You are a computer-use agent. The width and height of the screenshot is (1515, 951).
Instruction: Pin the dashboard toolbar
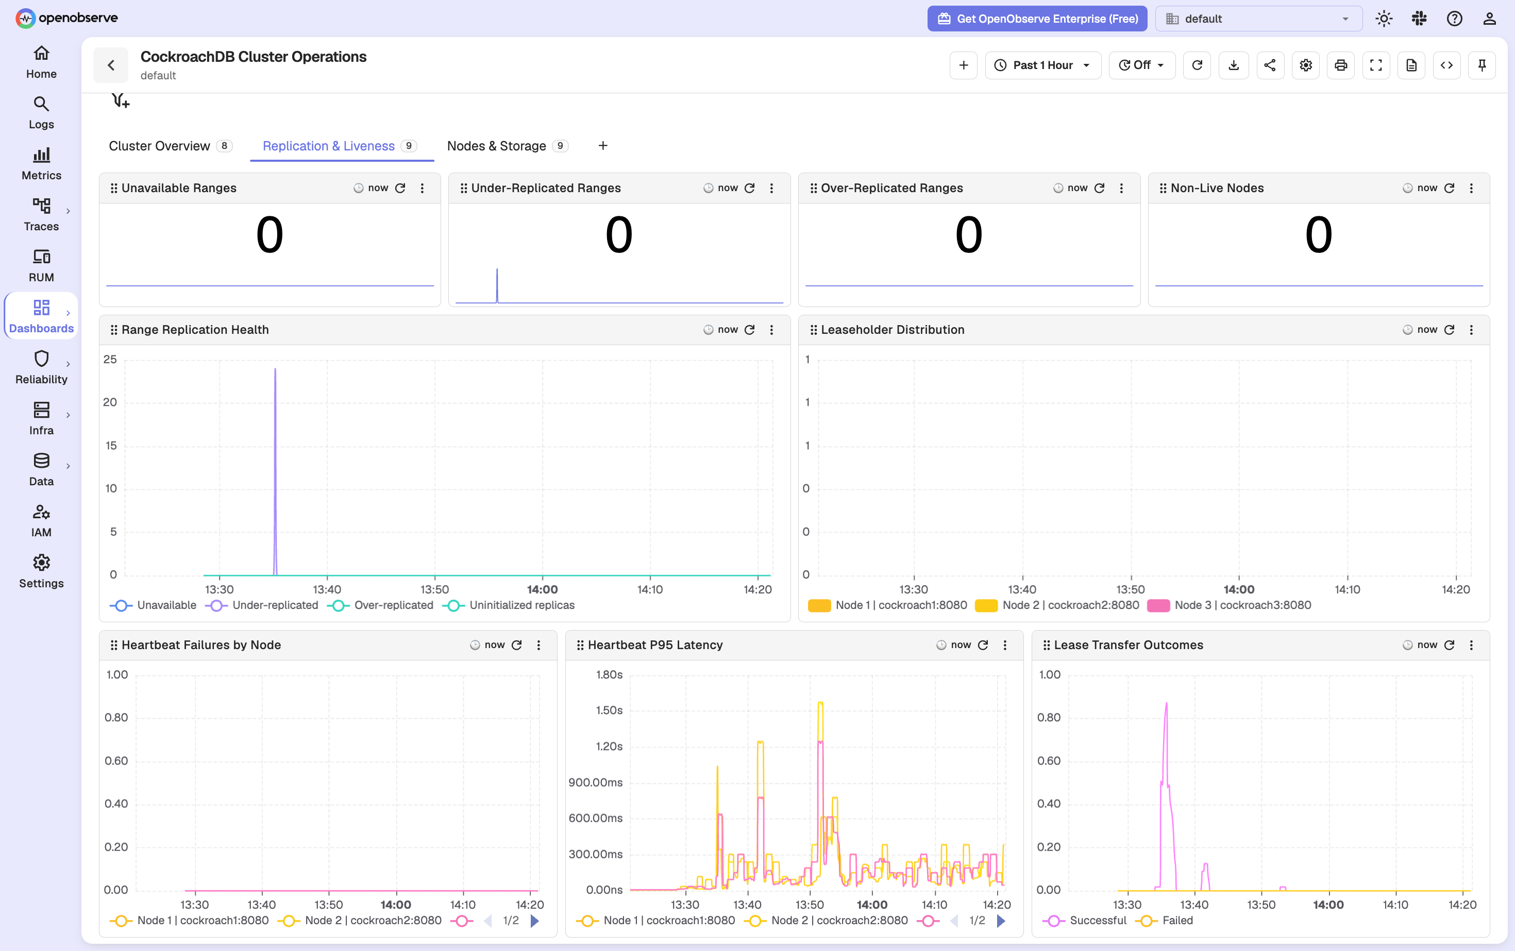[1482, 65]
